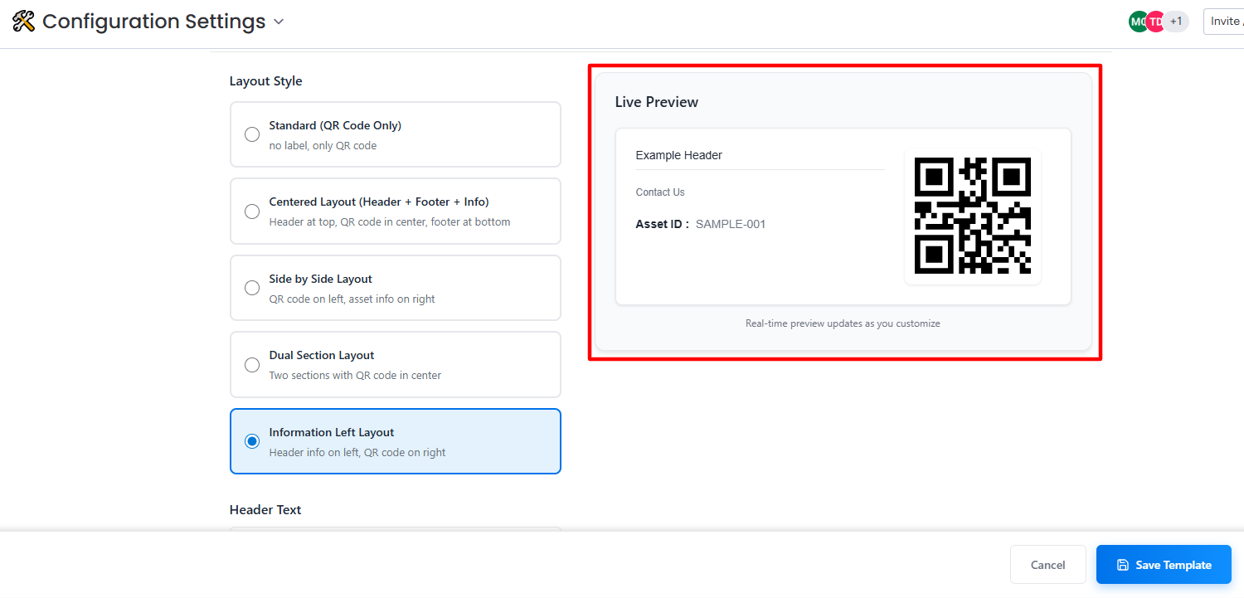Click the tools icon beside Configuration Settings
1244x598 pixels.
click(23, 22)
